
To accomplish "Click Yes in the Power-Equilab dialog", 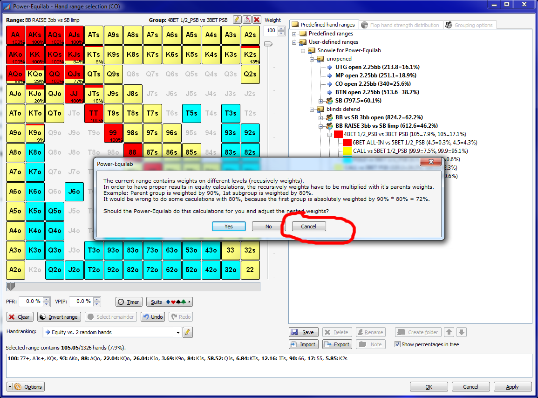I will pos(229,226).
